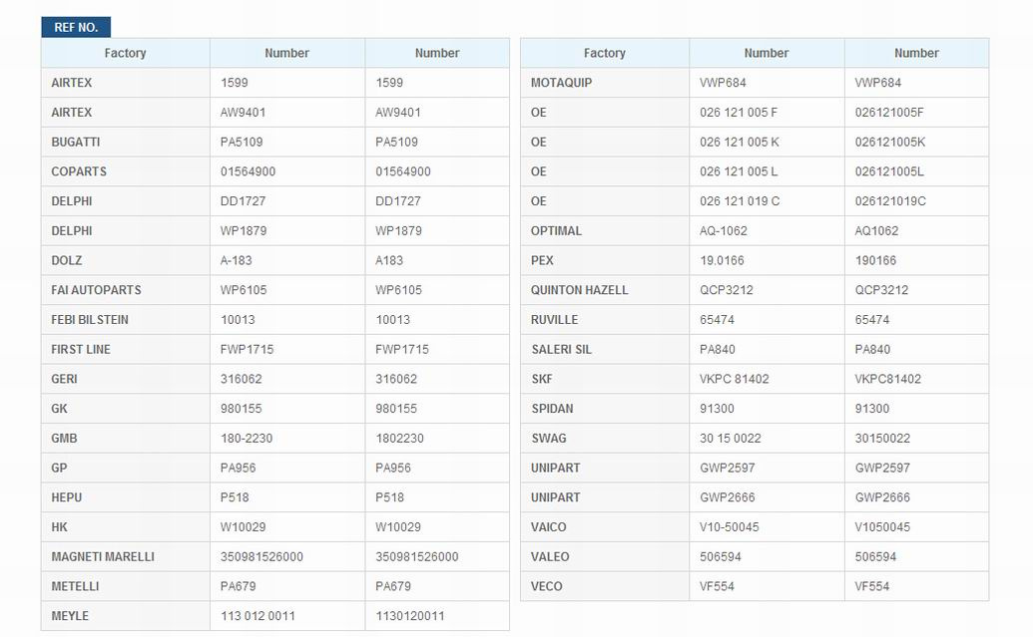Select the MOTAQUIP factory cell
Image resolution: width=1033 pixels, height=637 pixels.
(604, 83)
